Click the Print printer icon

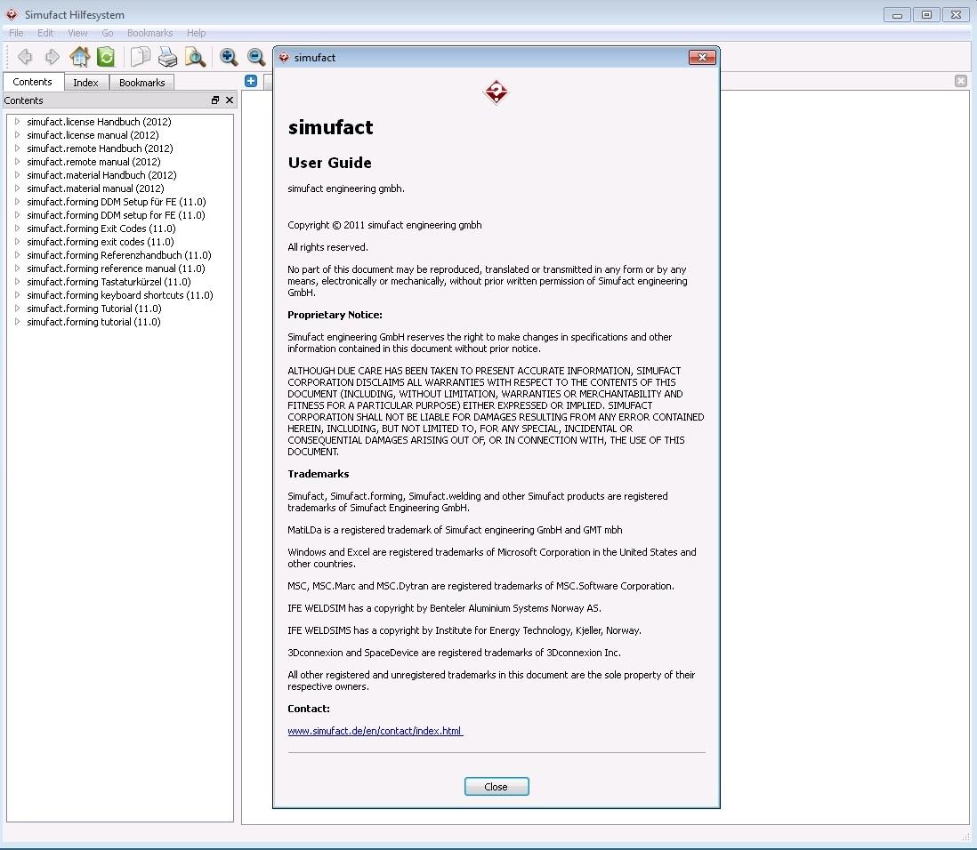[x=167, y=57]
